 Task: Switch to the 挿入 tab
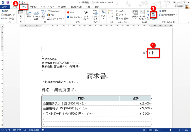tap(24, 7)
